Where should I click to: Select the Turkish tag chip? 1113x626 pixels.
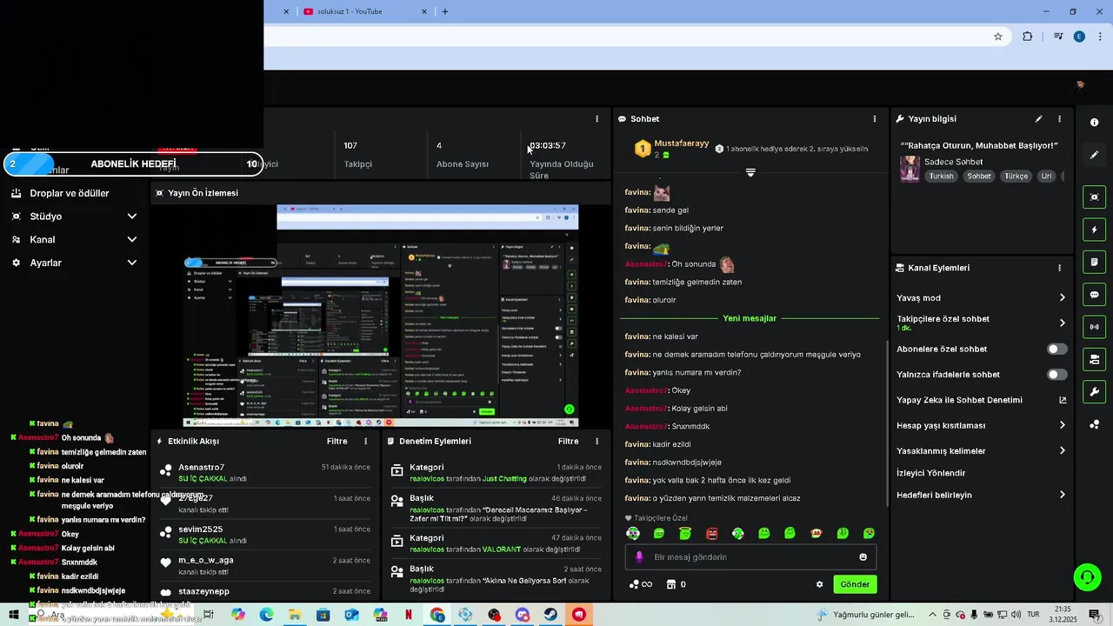(941, 176)
